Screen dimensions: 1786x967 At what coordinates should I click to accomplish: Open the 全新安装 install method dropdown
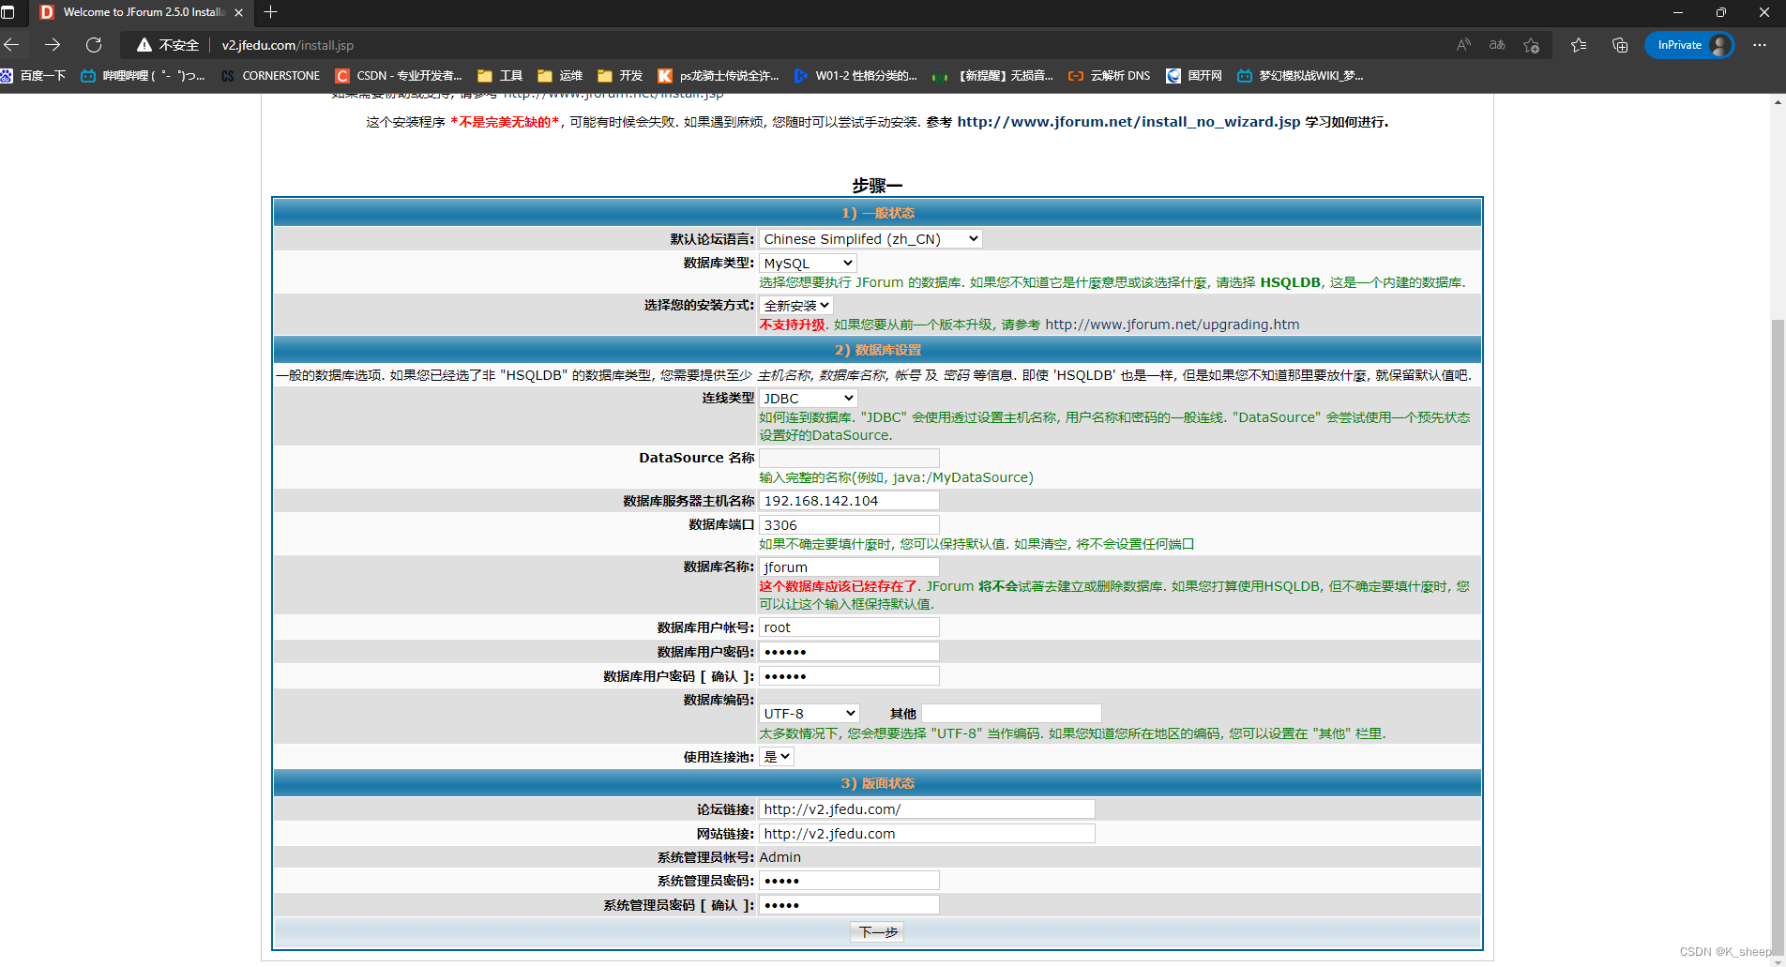(795, 306)
